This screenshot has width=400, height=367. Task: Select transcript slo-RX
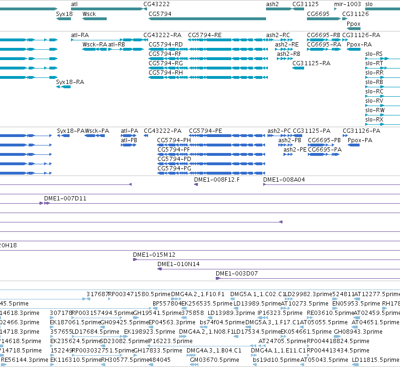pos(375,120)
